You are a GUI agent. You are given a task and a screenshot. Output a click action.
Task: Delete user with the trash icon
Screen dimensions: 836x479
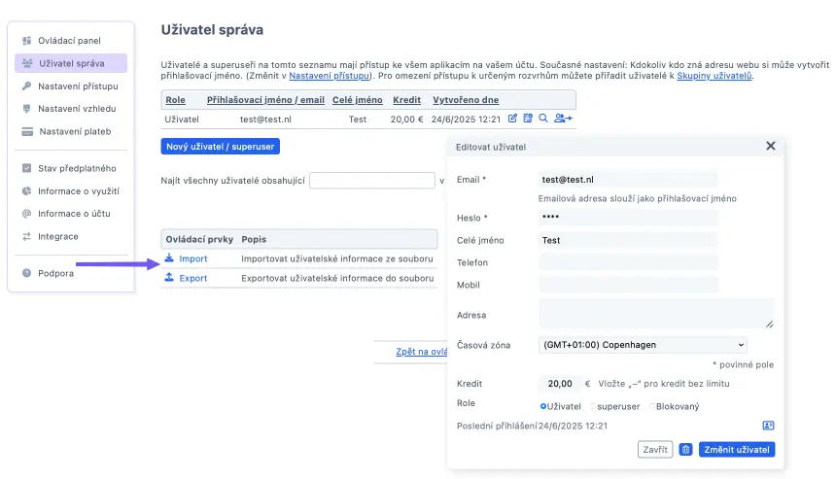point(685,450)
